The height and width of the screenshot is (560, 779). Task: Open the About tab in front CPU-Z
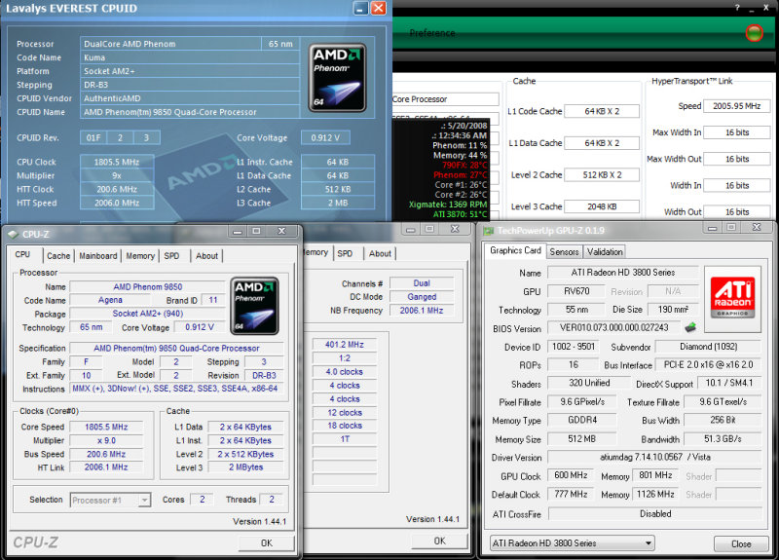point(206,256)
